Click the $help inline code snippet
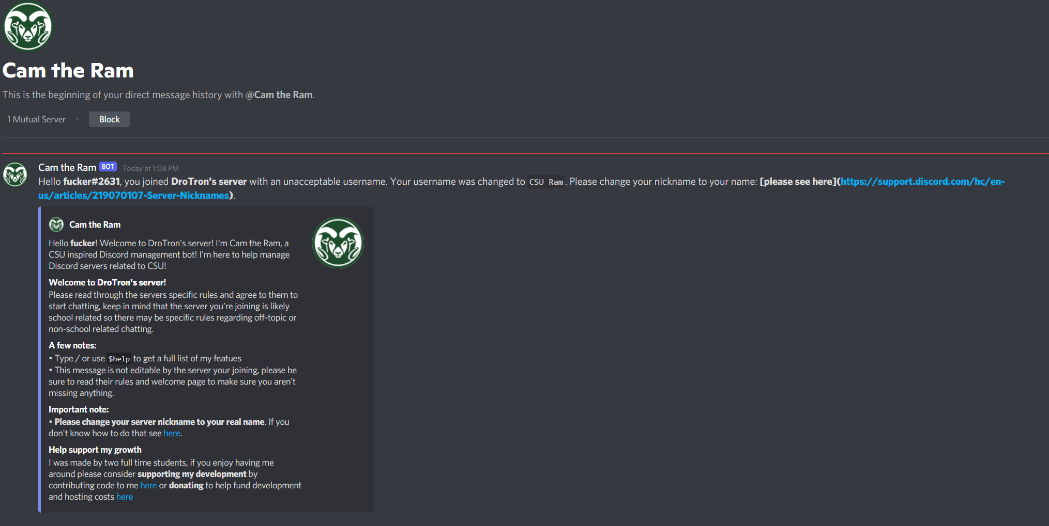The image size is (1049, 526). [119, 359]
